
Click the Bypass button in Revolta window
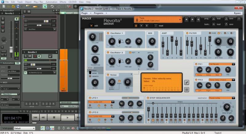pyautogui.click(x=237, y=13)
